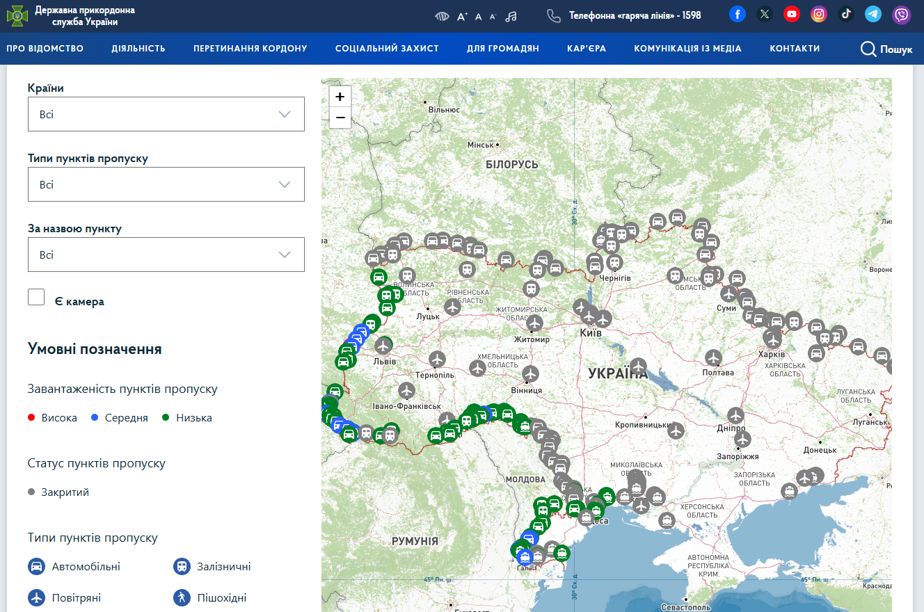The height and width of the screenshot is (612, 924).
Task: Click the Пошук search button
Action: (x=886, y=49)
